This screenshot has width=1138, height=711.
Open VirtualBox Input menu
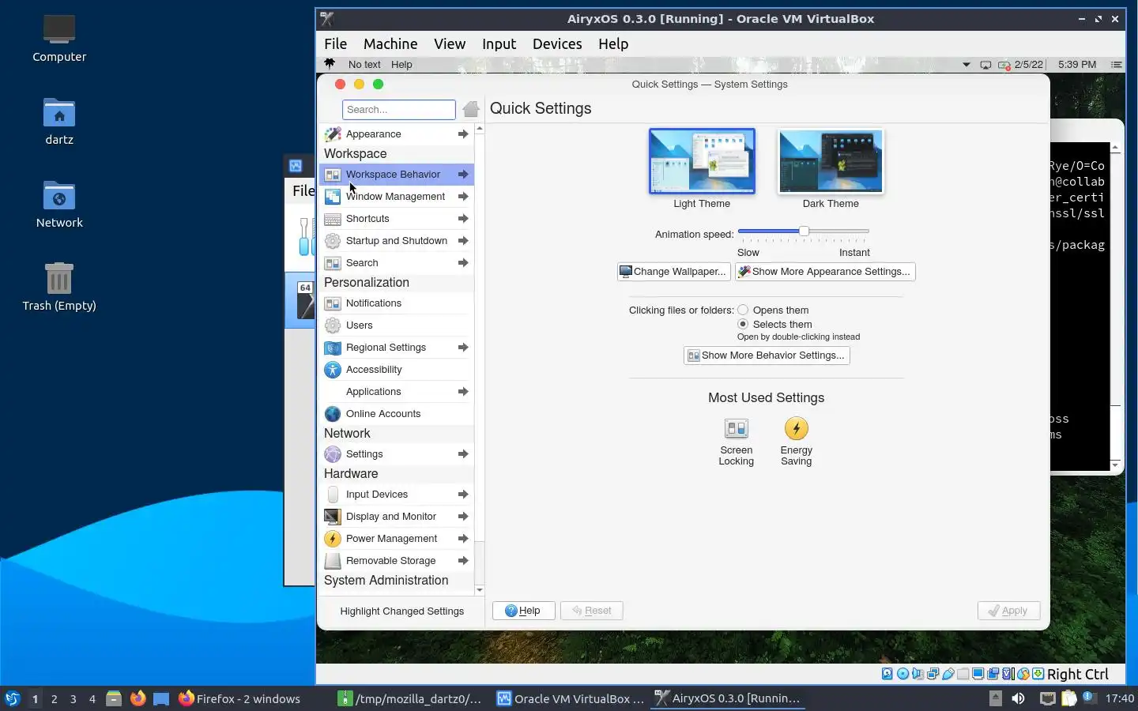[x=499, y=44]
